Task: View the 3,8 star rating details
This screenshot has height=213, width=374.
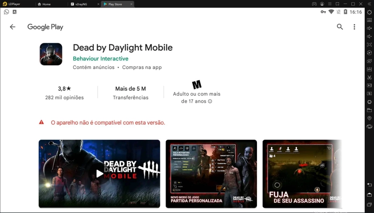Action: [65, 88]
